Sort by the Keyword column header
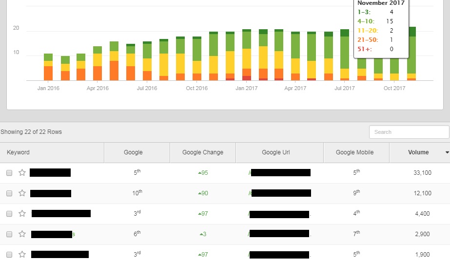The image size is (450, 260). point(18,152)
